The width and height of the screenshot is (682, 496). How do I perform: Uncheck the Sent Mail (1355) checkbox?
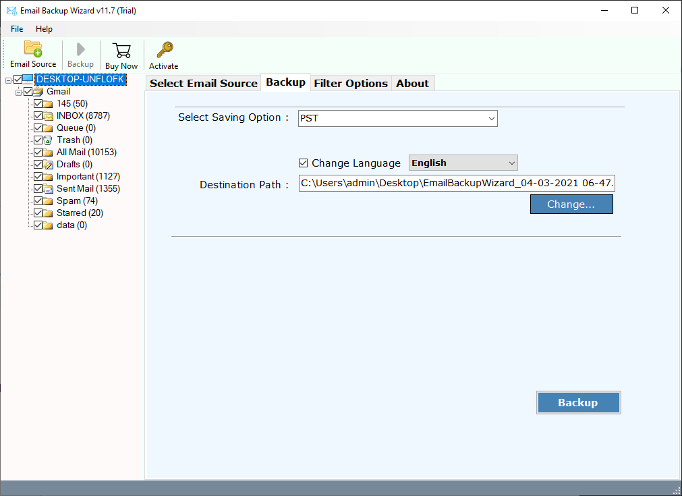[38, 189]
